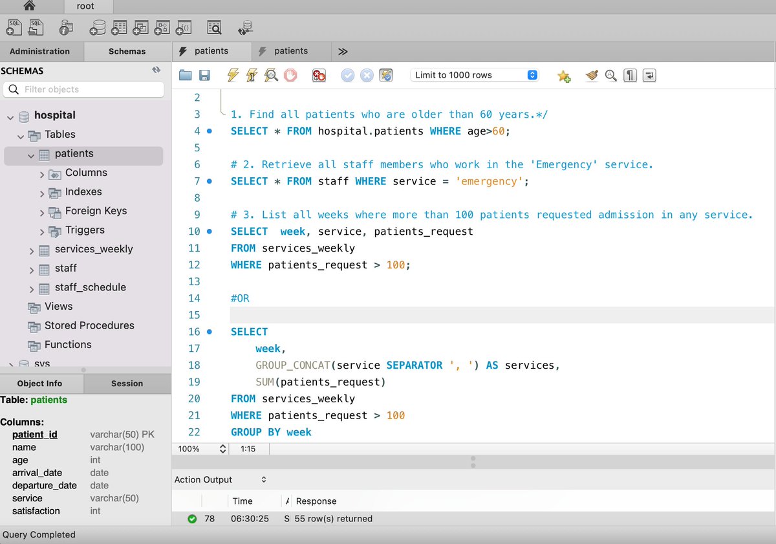Select Functions in the schema tree

click(x=68, y=344)
